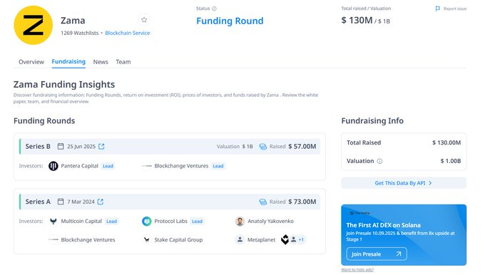Open the Series B external source link icon
This screenshot has width=485, height=275.
(101, 147)
